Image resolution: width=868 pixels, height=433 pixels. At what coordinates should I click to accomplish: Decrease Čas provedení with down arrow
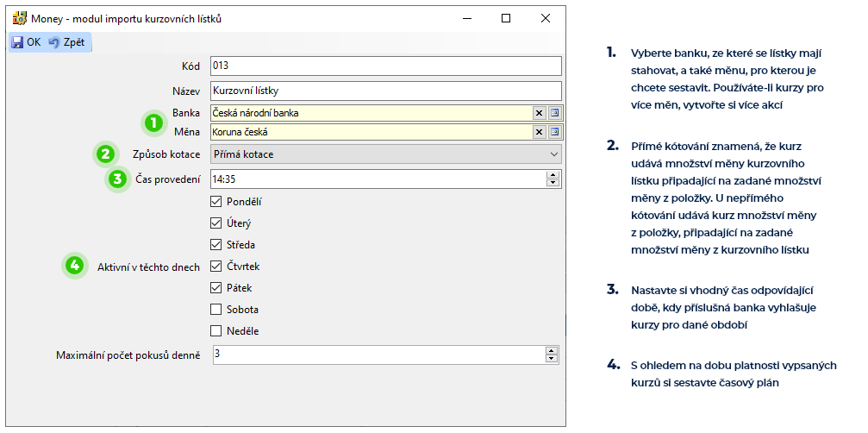coord(553,183)
